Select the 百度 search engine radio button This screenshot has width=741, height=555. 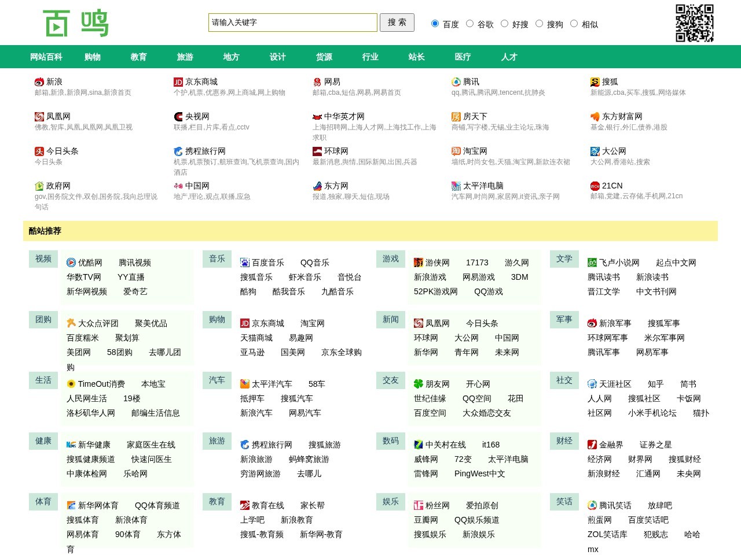point(435,23)
